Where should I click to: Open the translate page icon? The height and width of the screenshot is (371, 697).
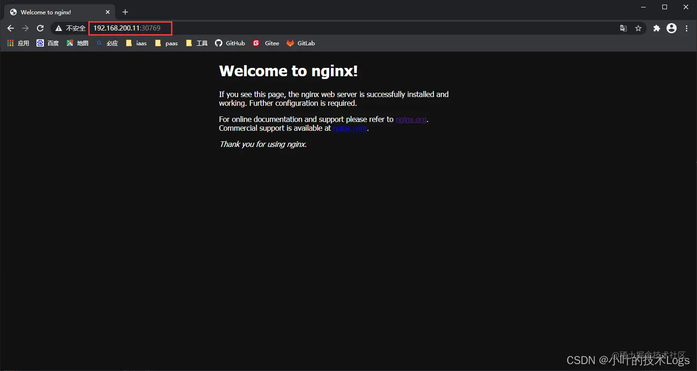pyautogui.click(x=624, y=28)
